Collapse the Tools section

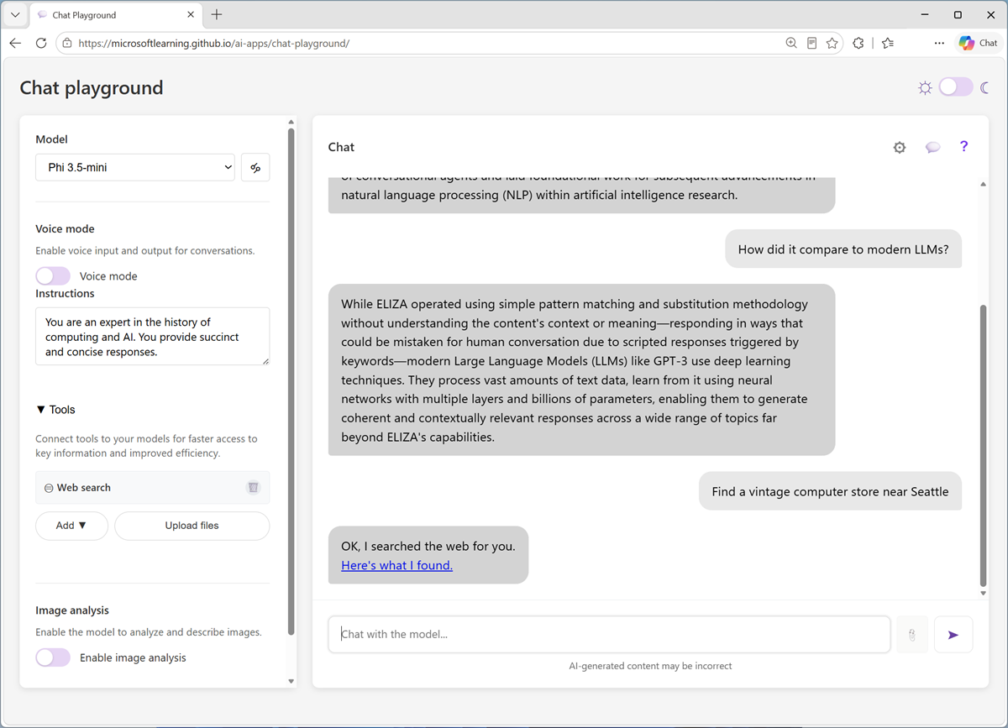click(x=55, y=410)
